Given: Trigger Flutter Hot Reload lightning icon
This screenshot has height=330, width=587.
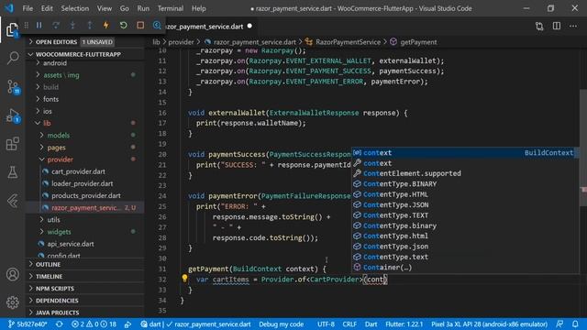Looking at the screenshot, I should (106, 26).
